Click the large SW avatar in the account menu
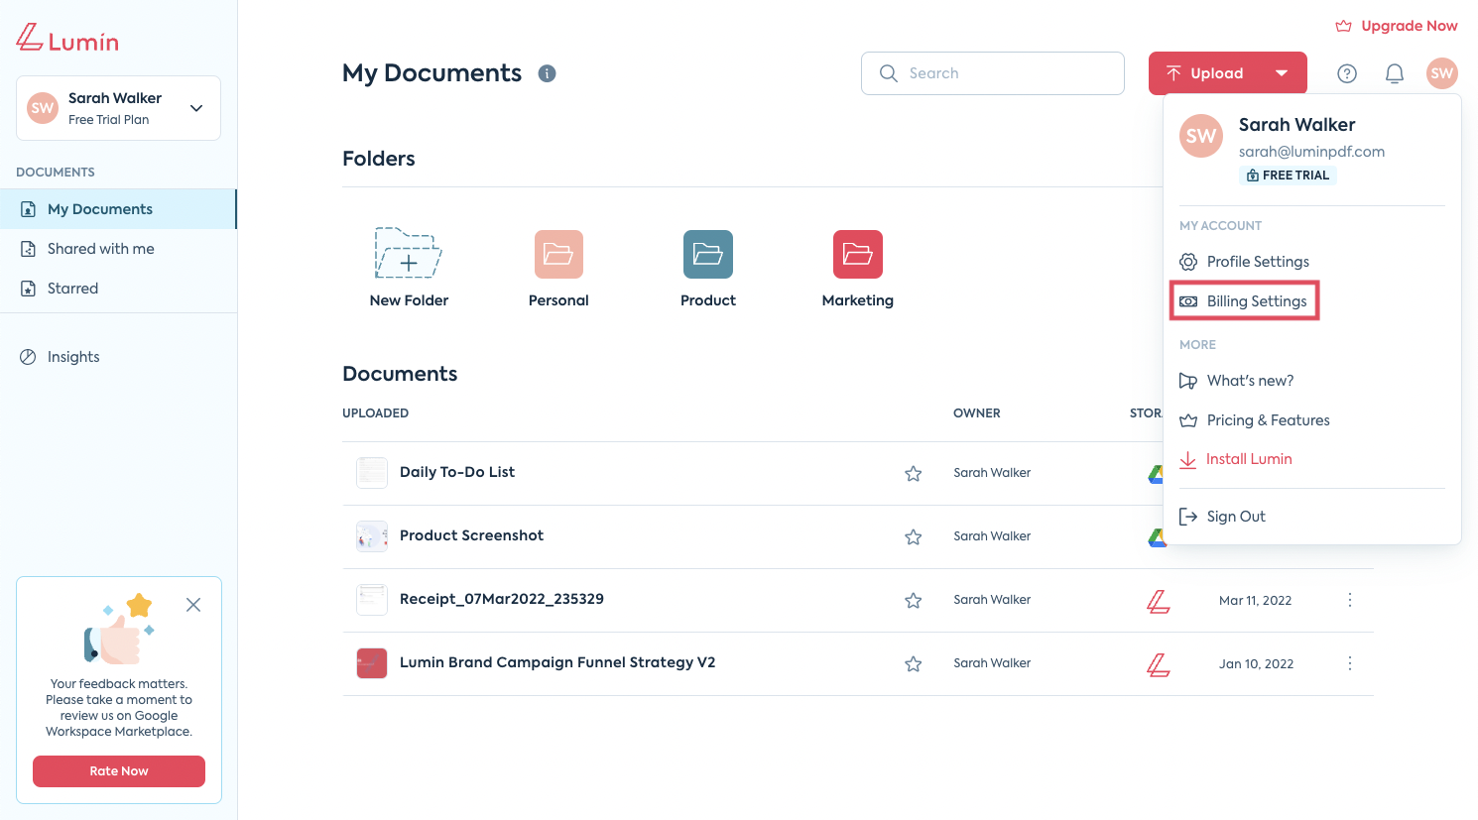 coord(1201,136)
